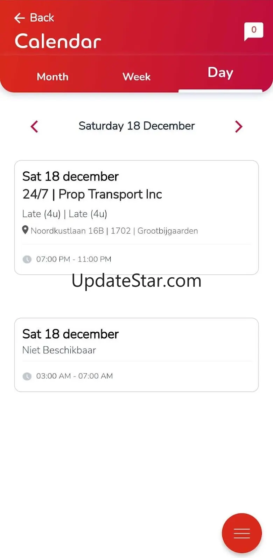Tap the Saturday 18 December date header
Image resolution: width=273 pixels, height=558 pixels.
pyautogui.click(x=136, y=126)
